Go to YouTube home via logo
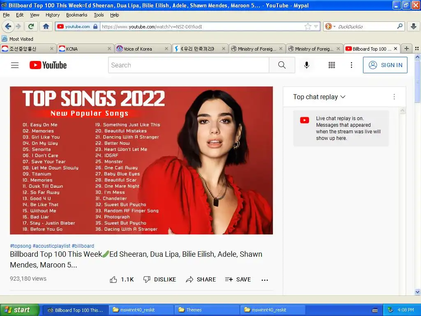 (48, 65)
